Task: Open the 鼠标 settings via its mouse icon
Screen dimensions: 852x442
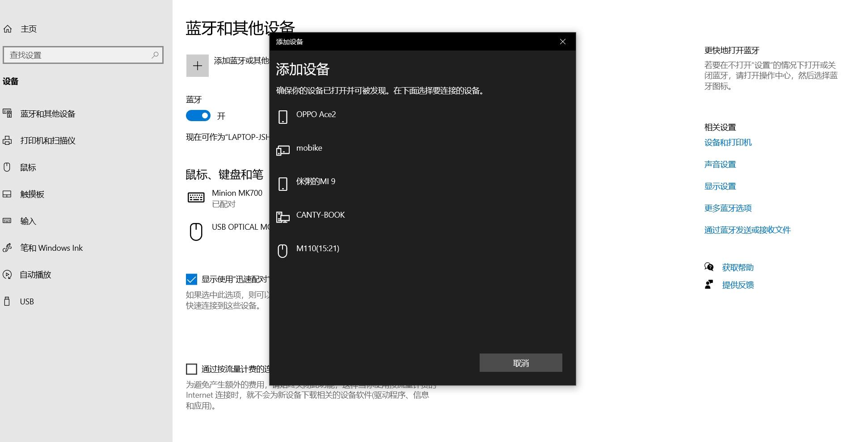Action: click(x=7, y=167)
